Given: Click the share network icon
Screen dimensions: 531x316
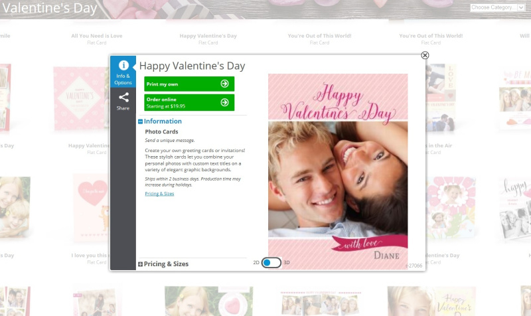Looking at the screenshot, I should (123, 98).
